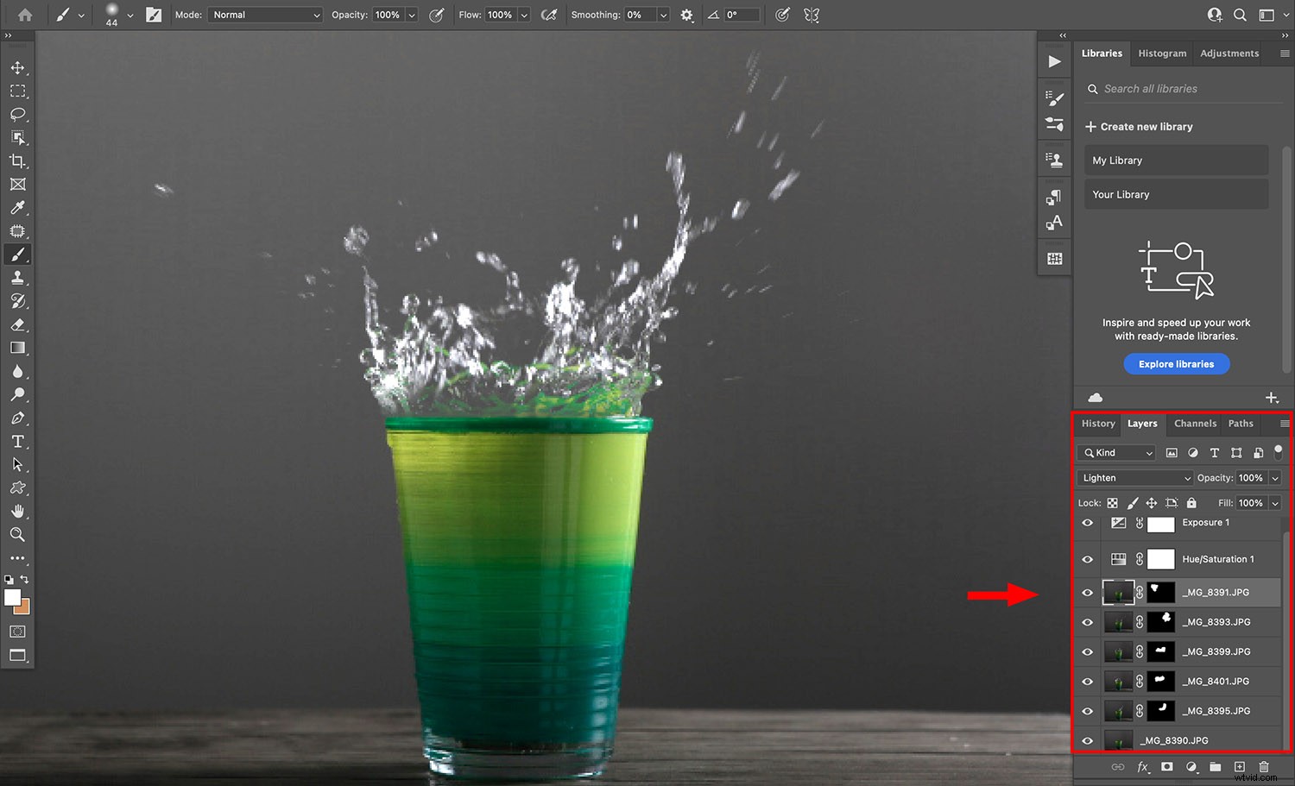1295x786 pixels.
Task: Select the Crop tool
Action: (17, 160)
